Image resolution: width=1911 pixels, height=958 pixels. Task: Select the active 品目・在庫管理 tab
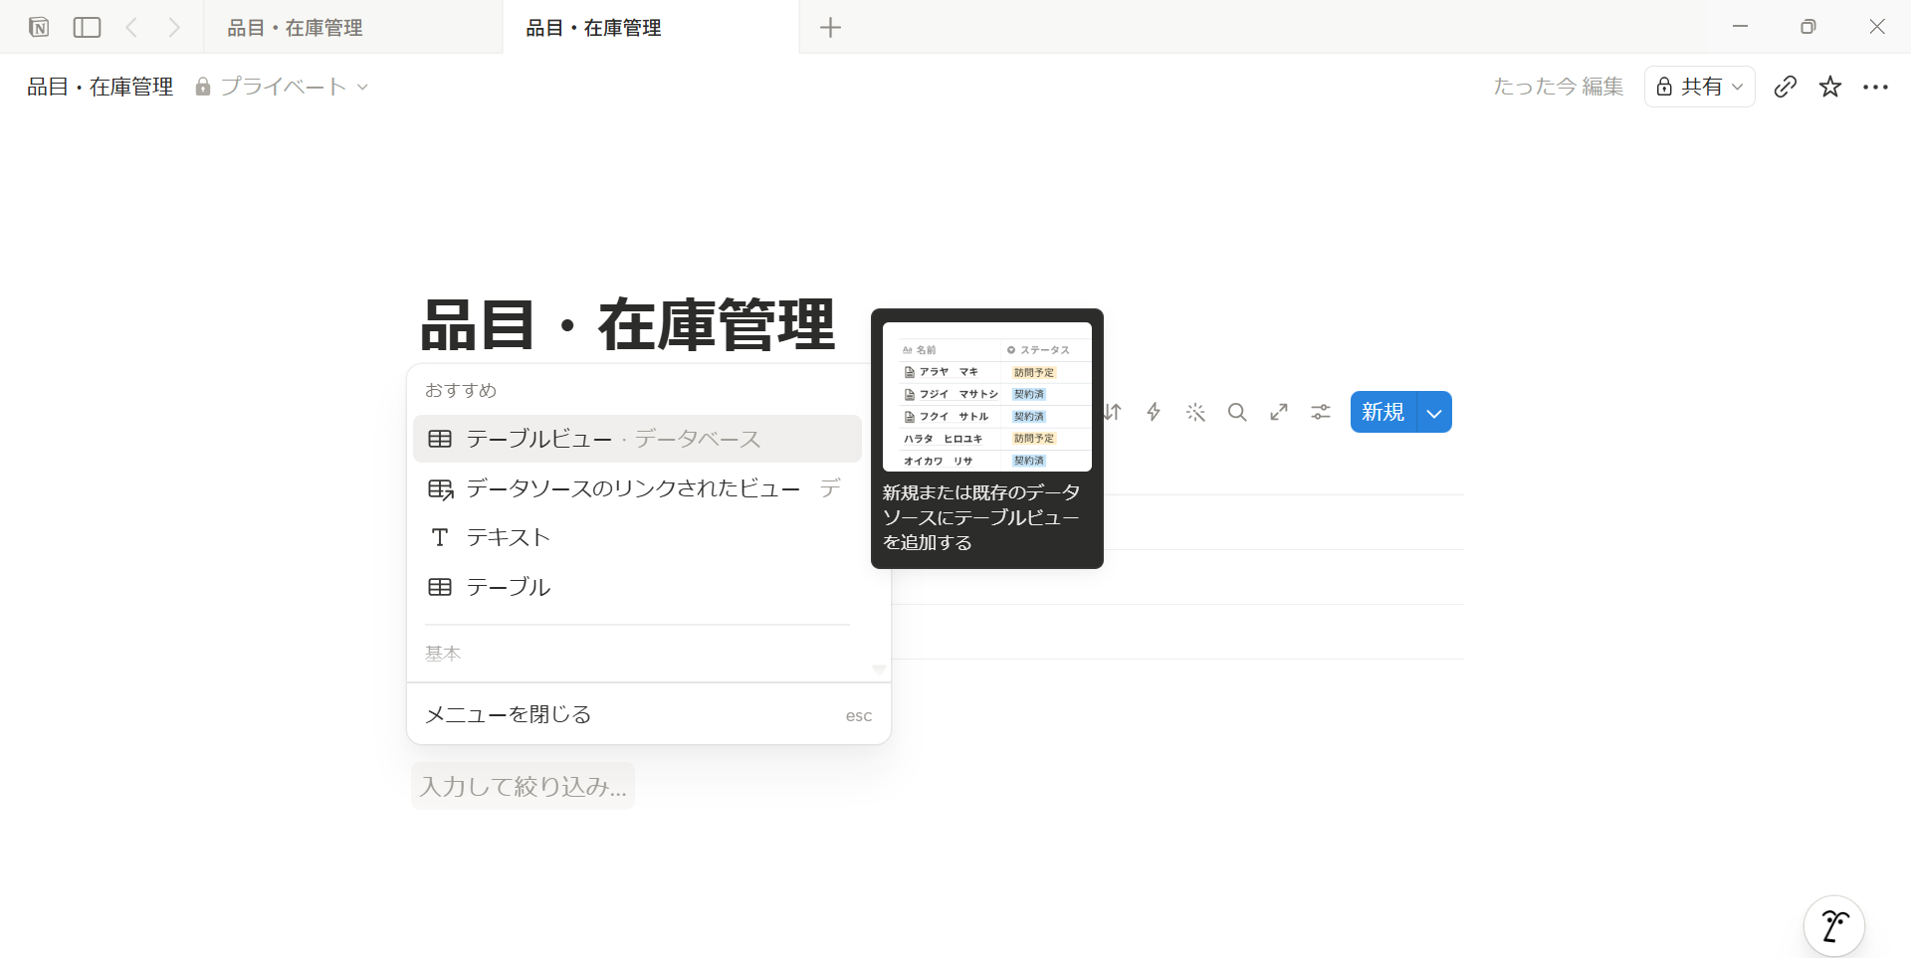pyautogui.click(x=651, y=27)
